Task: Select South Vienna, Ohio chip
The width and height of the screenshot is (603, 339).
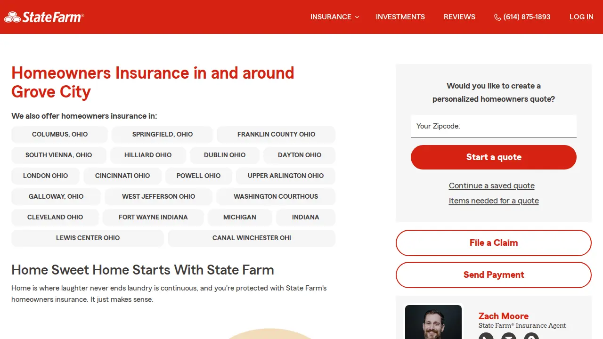Action: point(59,155)
